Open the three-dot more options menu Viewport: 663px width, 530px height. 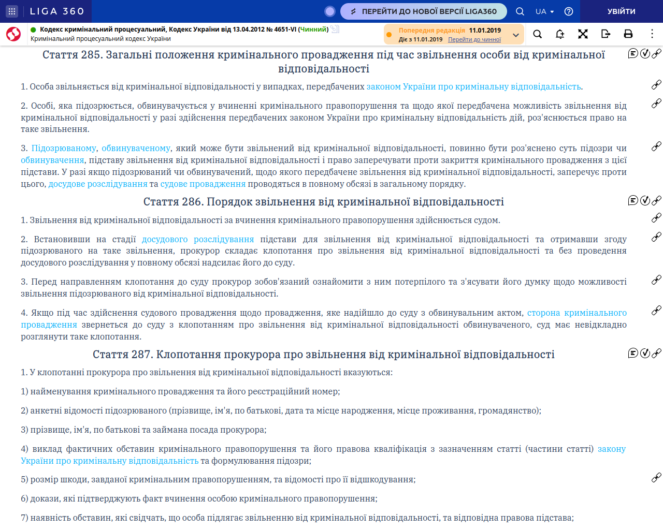point(652,34)
